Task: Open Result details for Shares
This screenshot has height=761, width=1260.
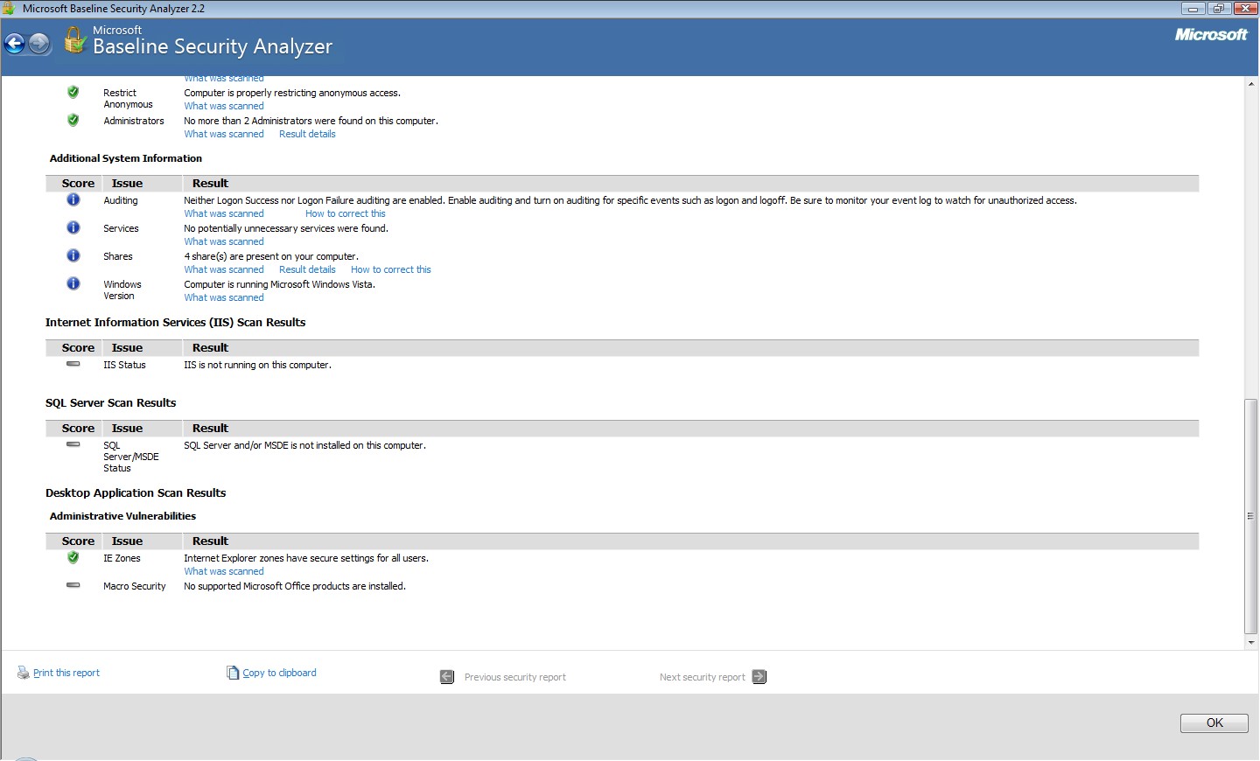Action: tap(307, 269)
